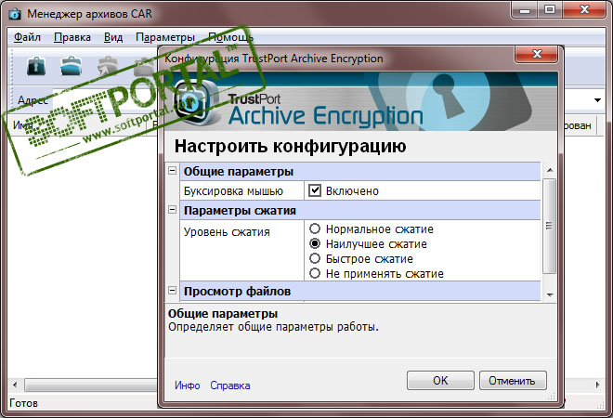Confirm configuration with OK button
Viewport: 613px width, 418px height.
pos(440,381)
